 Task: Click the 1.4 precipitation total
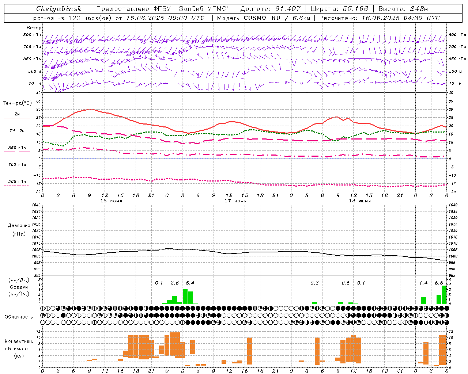coord(423,283)
